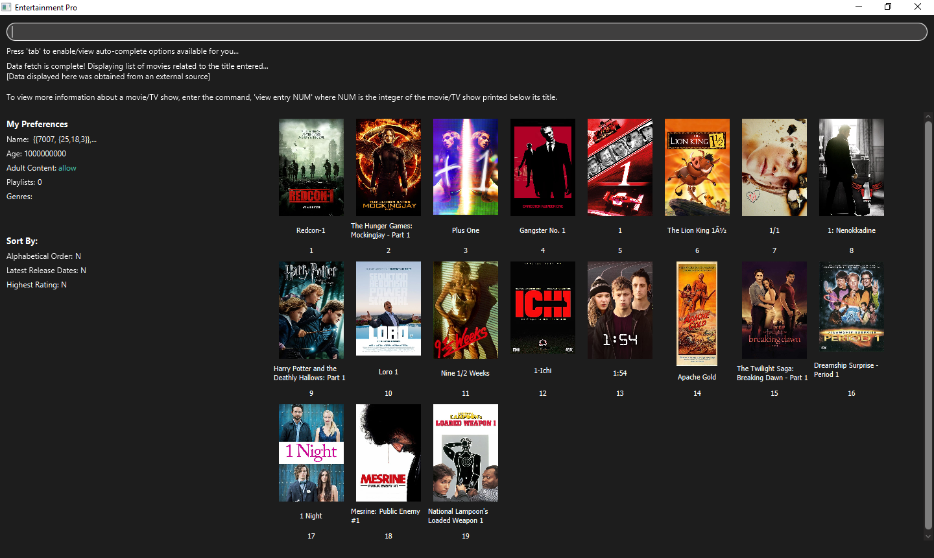The image size is (934, 558).
Task: Click entry number 2 under Mockingjay
Action: click(389, 250)
